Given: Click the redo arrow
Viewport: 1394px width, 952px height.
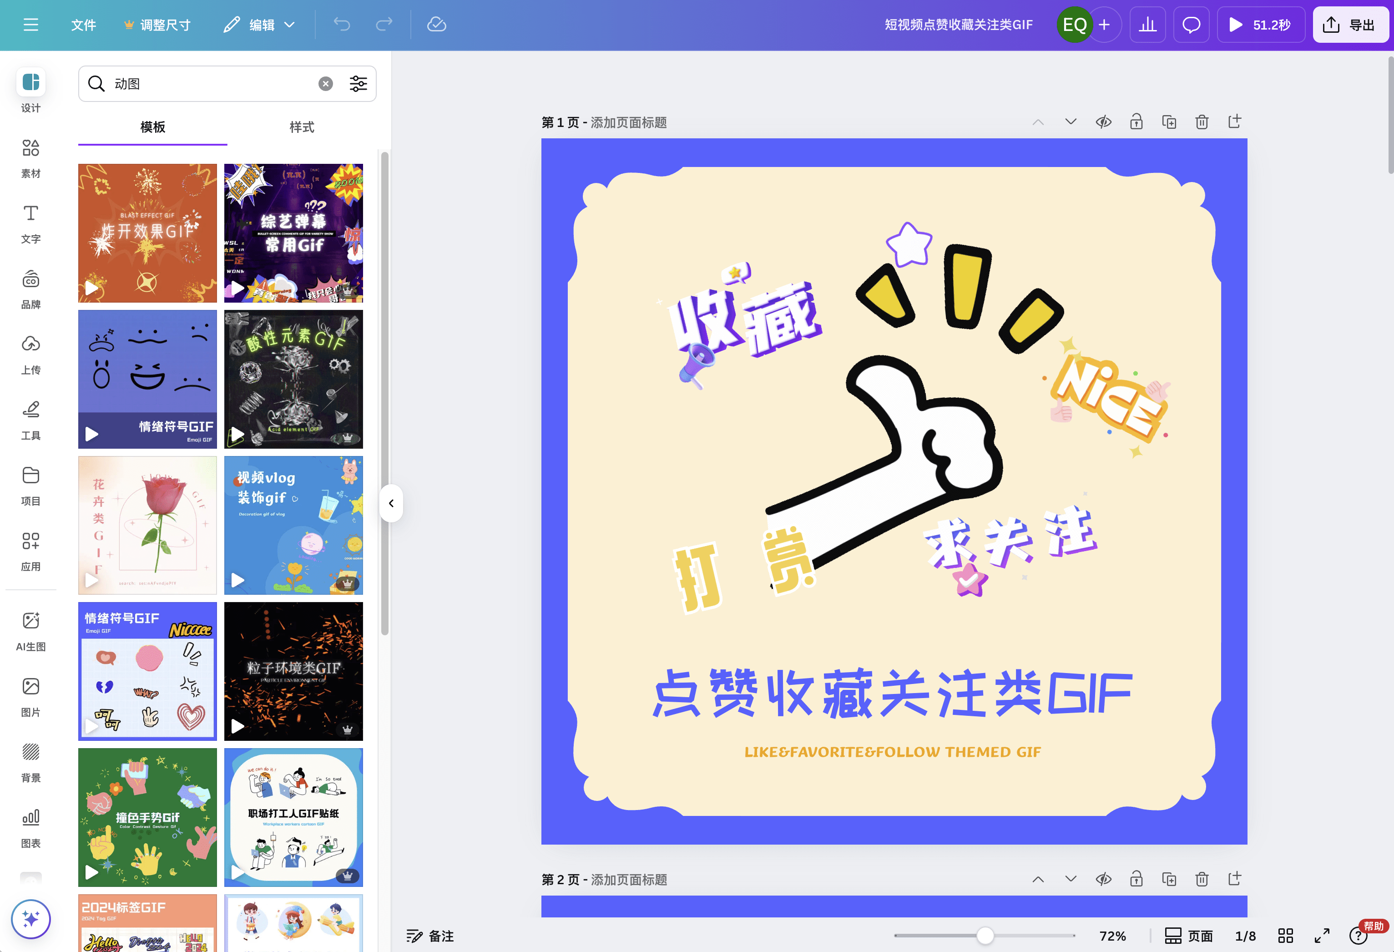Looking at the screenshot, I should pyautogui.click(x=384, y=25).
